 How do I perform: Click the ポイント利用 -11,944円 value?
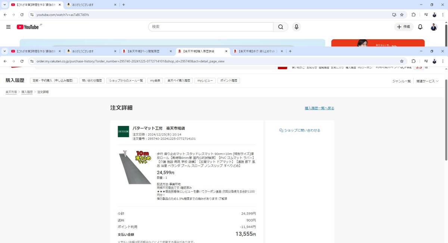tap(248, 227)
